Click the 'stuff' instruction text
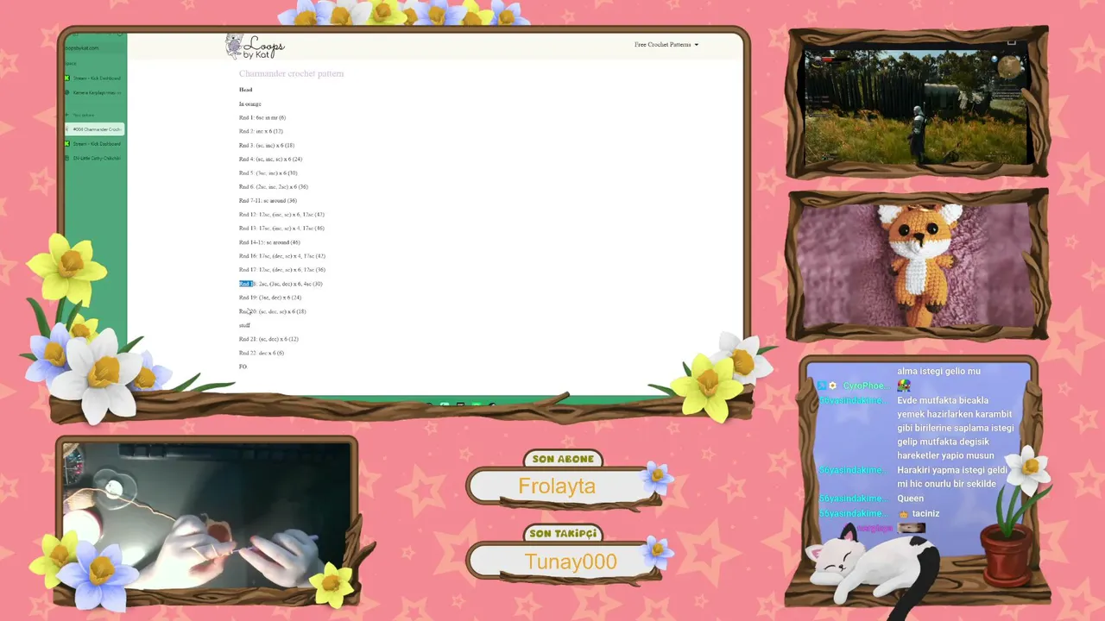The height and width of the screenshot is (621, 1105). click(244, 325)
